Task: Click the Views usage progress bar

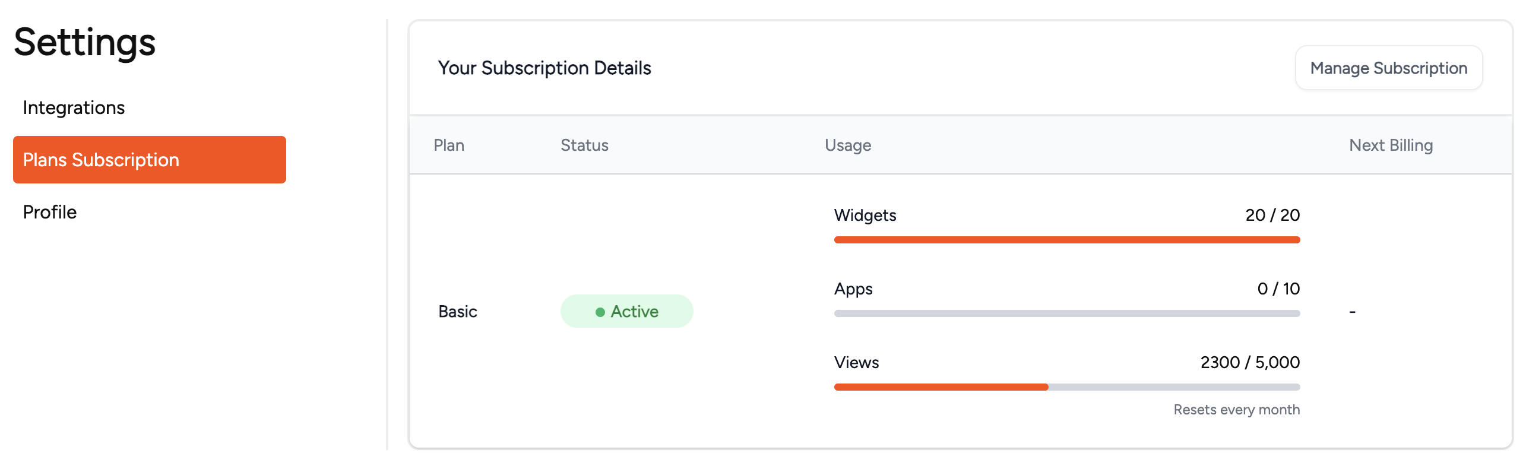Action: tap(1066, 387)
